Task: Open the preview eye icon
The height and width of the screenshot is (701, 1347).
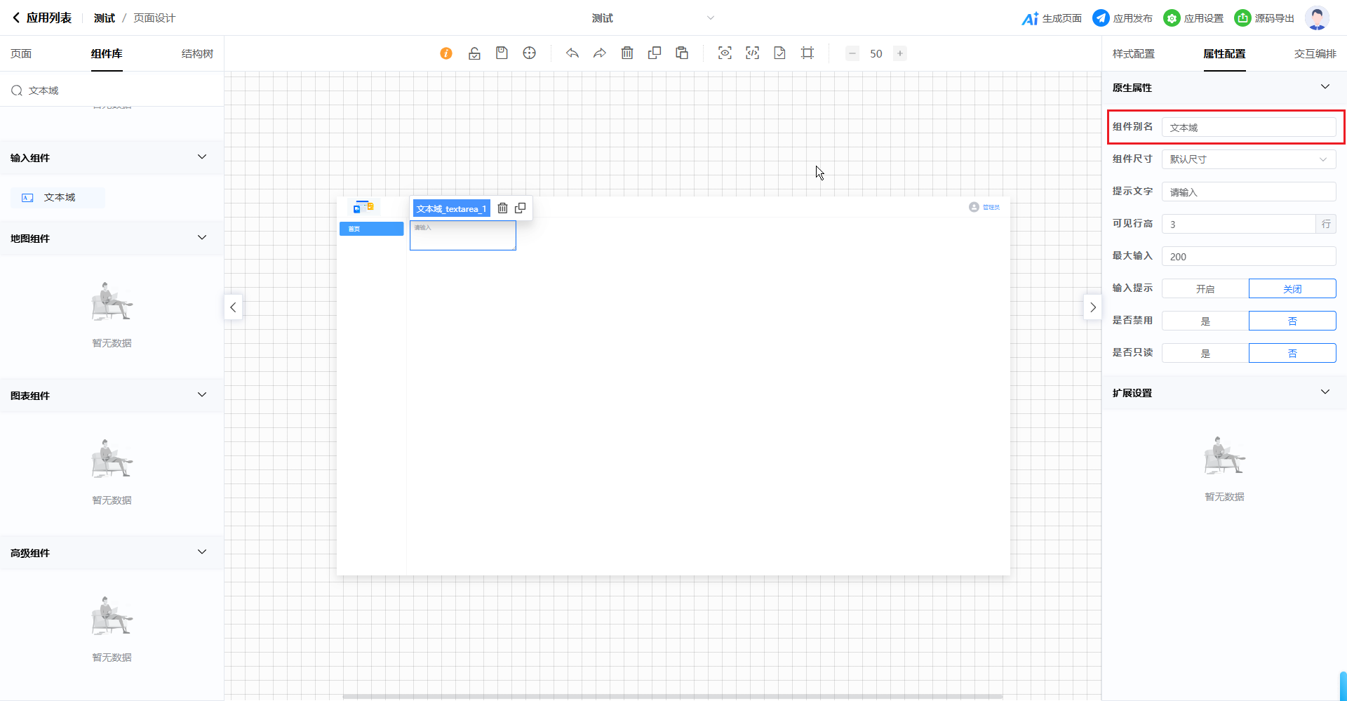Action: [x=725, y=53]
